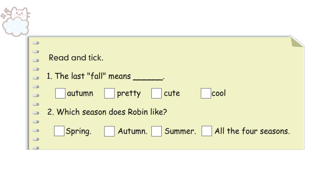
Task: Select the "All the four seasons." label
Action: pos(252,131)
